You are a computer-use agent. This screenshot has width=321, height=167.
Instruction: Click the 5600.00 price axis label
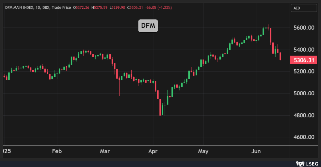click(x=304, y=28)
